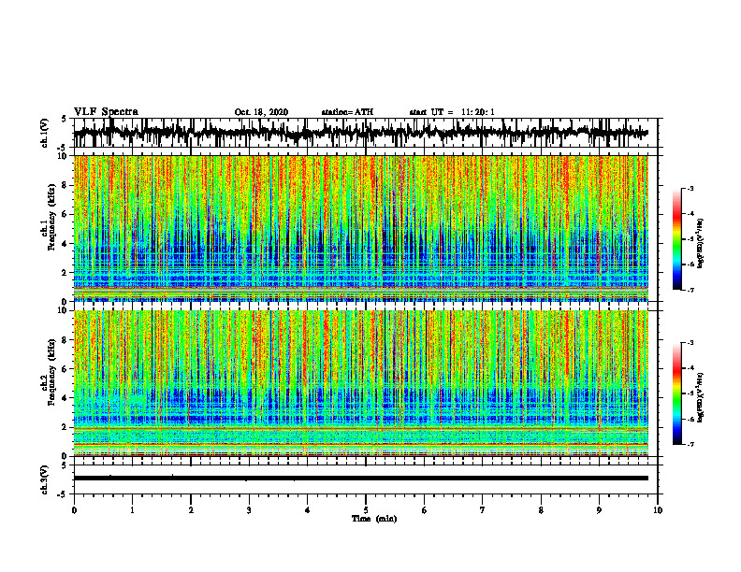Click the "8" kHz tick on ch.1 frequency axis
The image size is (741, 572).
click(65, 185)
